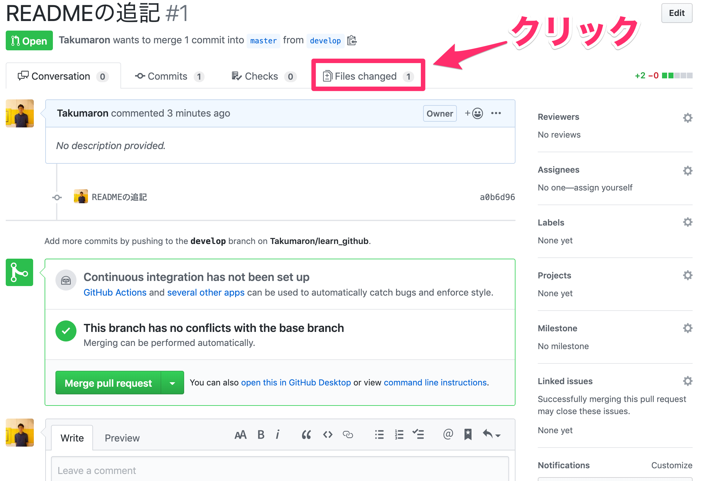706x481 pixels.
Task: Add a task list icon
Action: click(x=418, y=434)
